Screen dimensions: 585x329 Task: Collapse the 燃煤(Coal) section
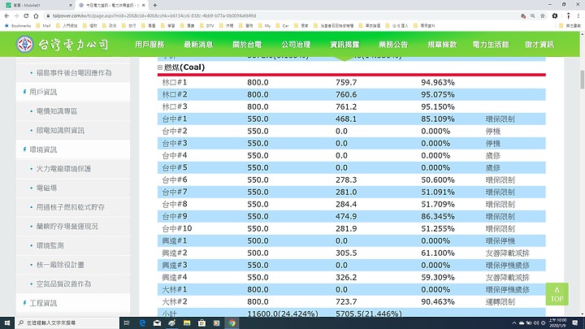coord(160,67)
